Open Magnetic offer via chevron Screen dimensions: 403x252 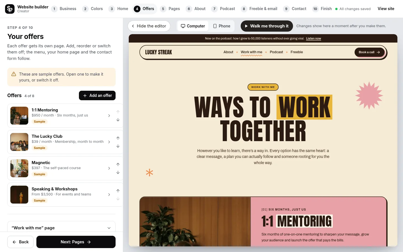(x=109, y=168)
